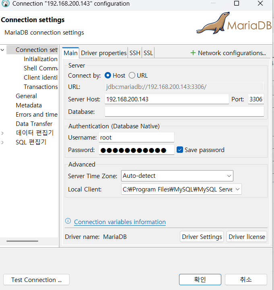Click the Database input field
Image resolution: width=274 pixels, height=290 pixels.
(184, 111)
